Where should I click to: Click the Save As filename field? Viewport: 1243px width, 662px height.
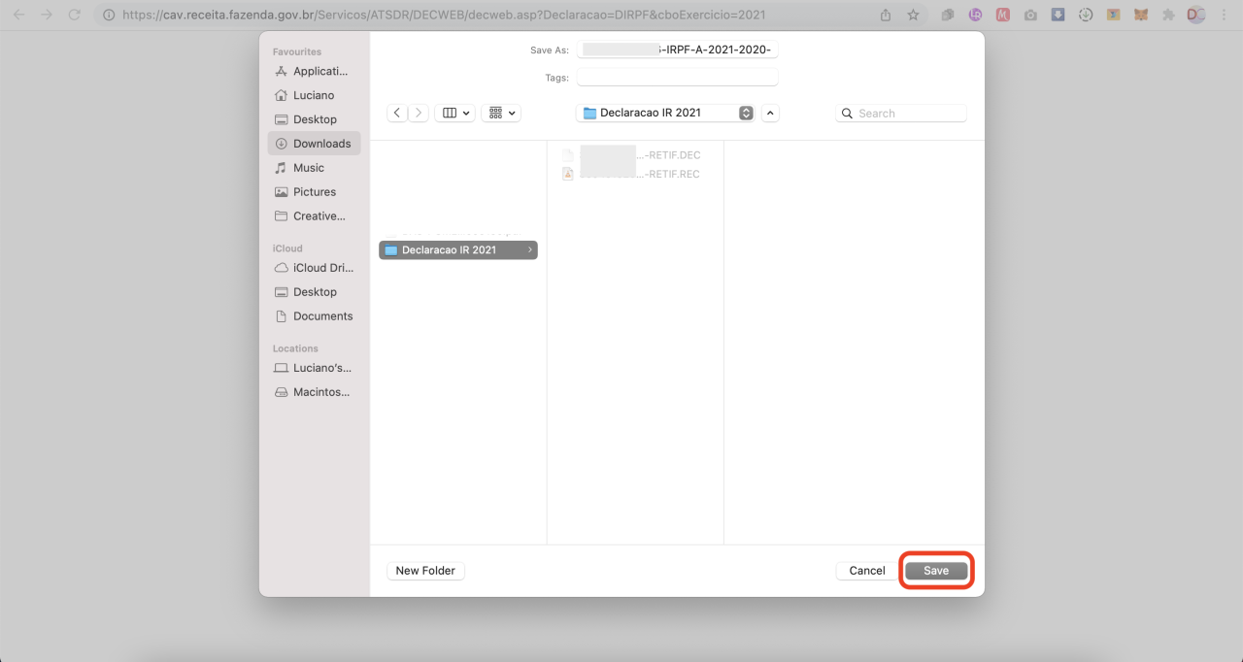coord(678,50)
